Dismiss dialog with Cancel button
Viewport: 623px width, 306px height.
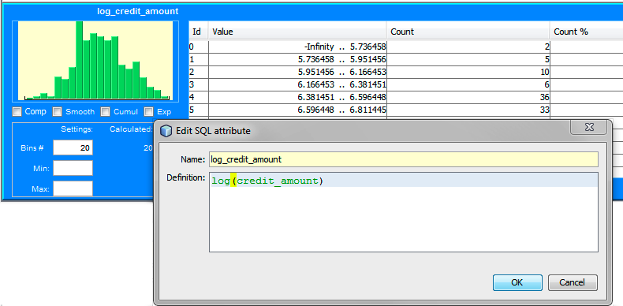pyautogui.click(x=573, y=282)
